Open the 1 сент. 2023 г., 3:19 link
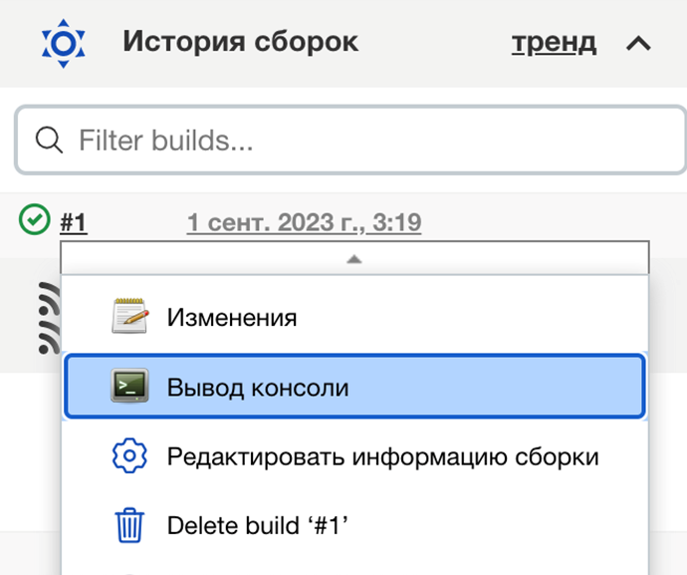This screenshot has height=575, width=687. tap(304, 222)
